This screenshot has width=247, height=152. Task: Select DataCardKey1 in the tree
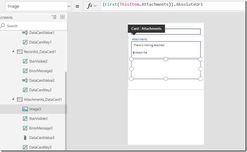pyautogui.click(x=40, y=42)
